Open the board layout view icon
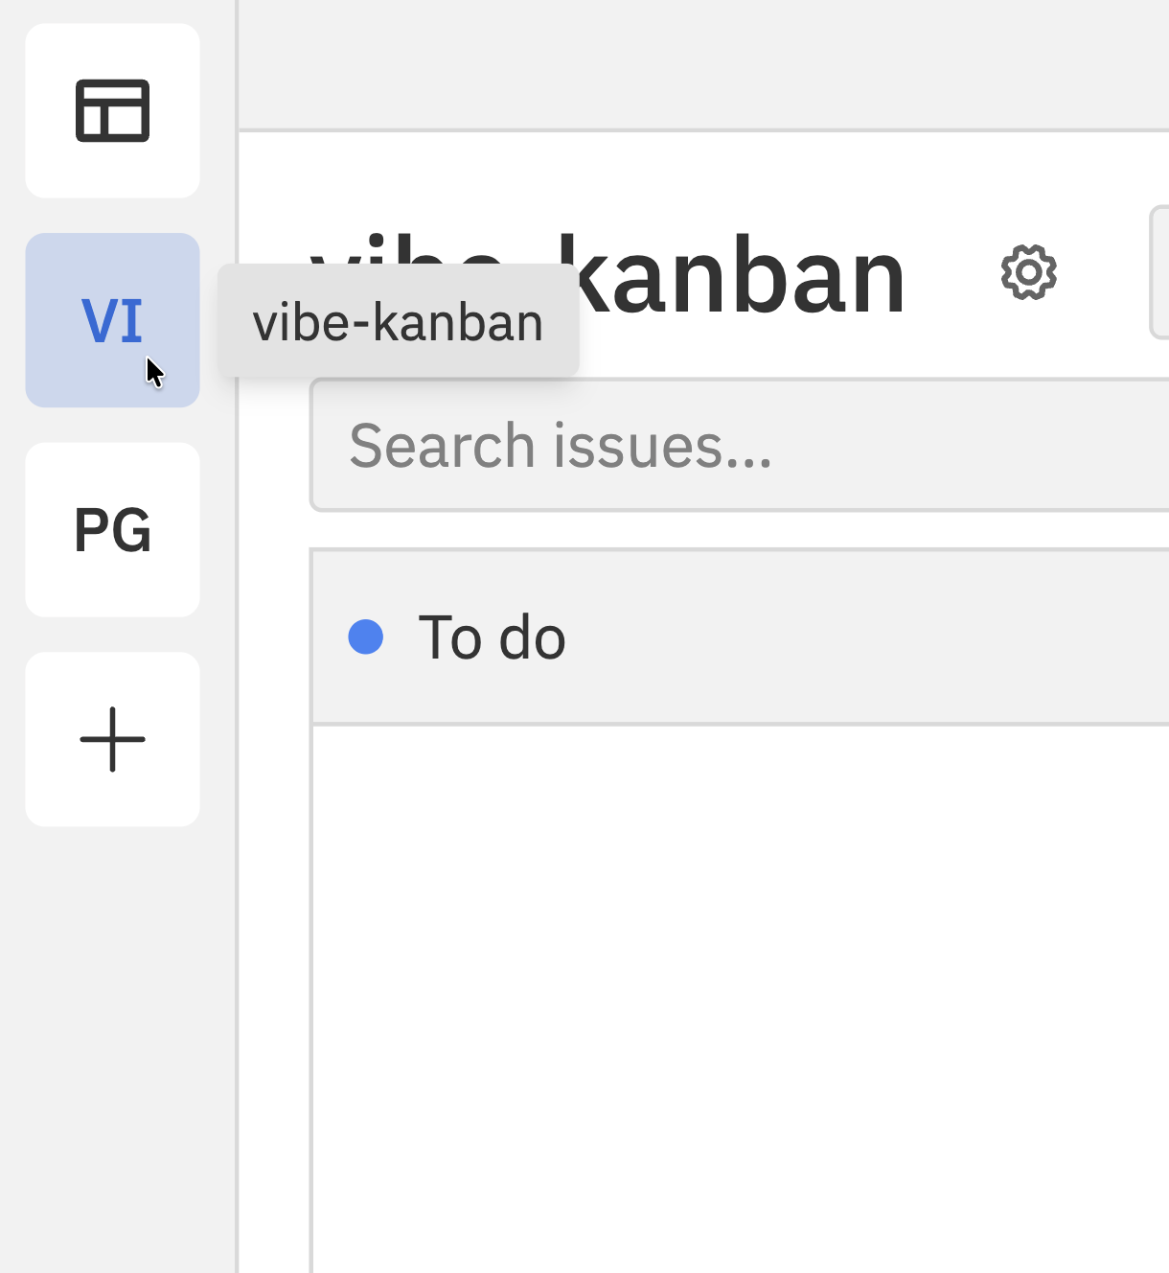This screenshot has height=1273, width=1169. [x=112, y=110]
